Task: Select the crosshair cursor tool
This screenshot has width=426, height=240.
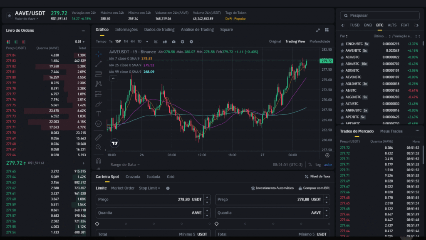Action: click(98, 54)
